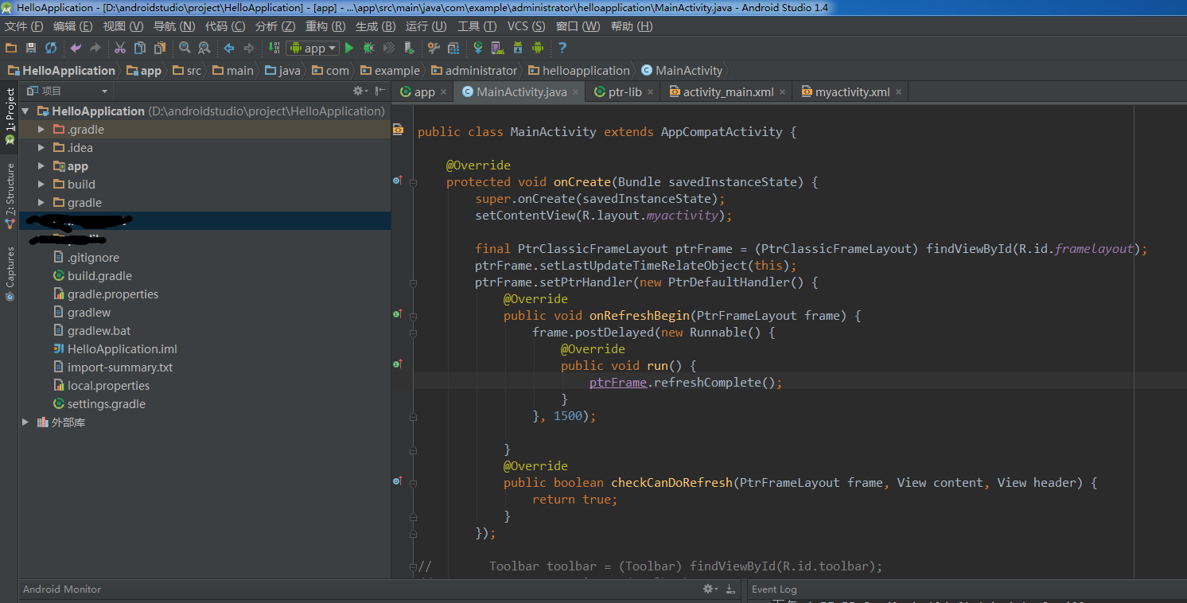Open the Project panel gear settings
The width and height of the screenshot is (1187, 603).
click(x=360, y=91)
